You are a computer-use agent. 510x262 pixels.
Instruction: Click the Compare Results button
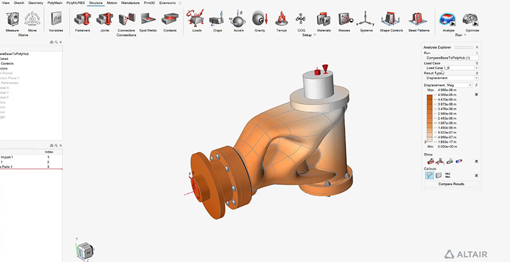(451, 184)
